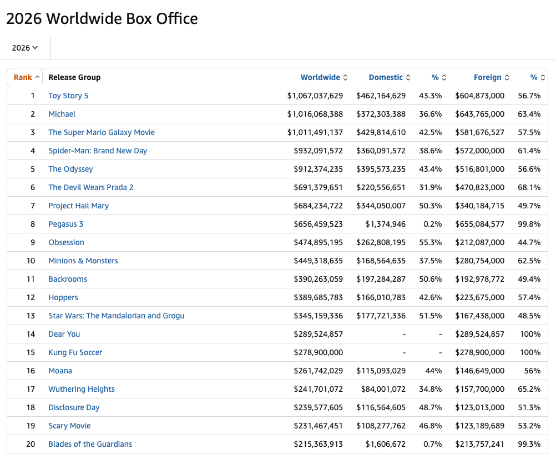Sort by foreign percentage column

(x=538, y=77)
